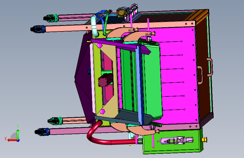Pick the orange corner trim of the cabinet

[x=197, y=15]
